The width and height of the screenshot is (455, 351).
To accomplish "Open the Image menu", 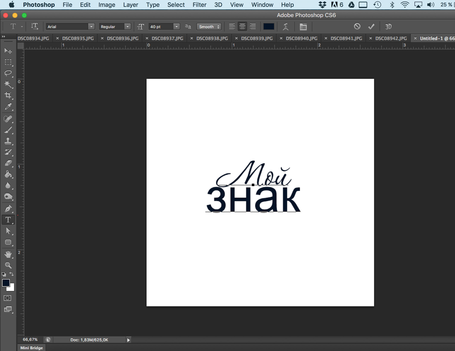I will click(x=107, y=5).
